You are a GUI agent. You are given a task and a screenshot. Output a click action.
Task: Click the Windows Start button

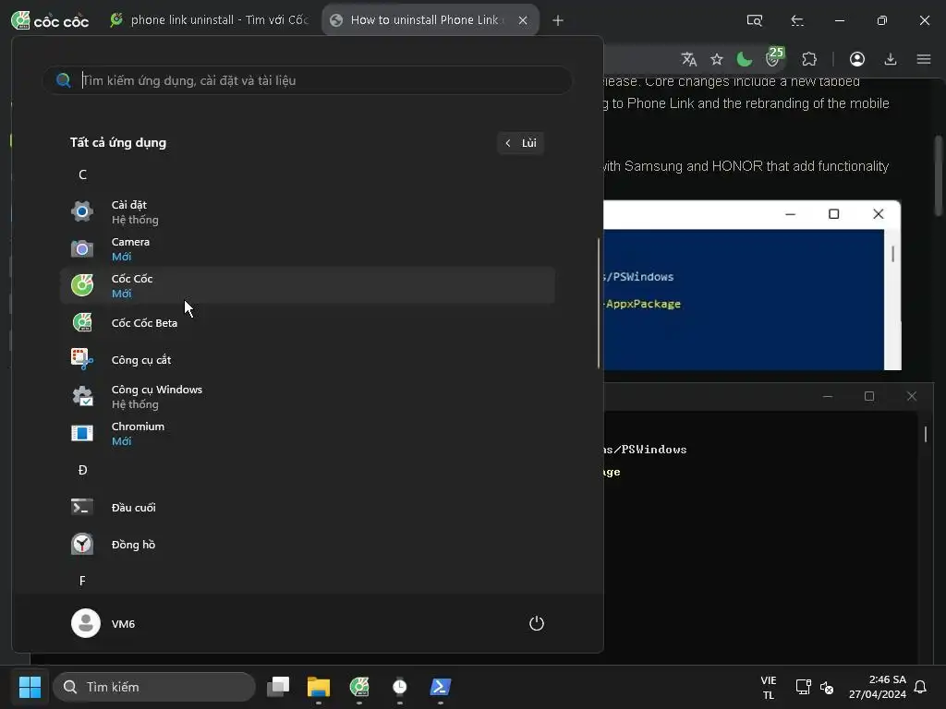pyautogui.click(x=30, y=687)
